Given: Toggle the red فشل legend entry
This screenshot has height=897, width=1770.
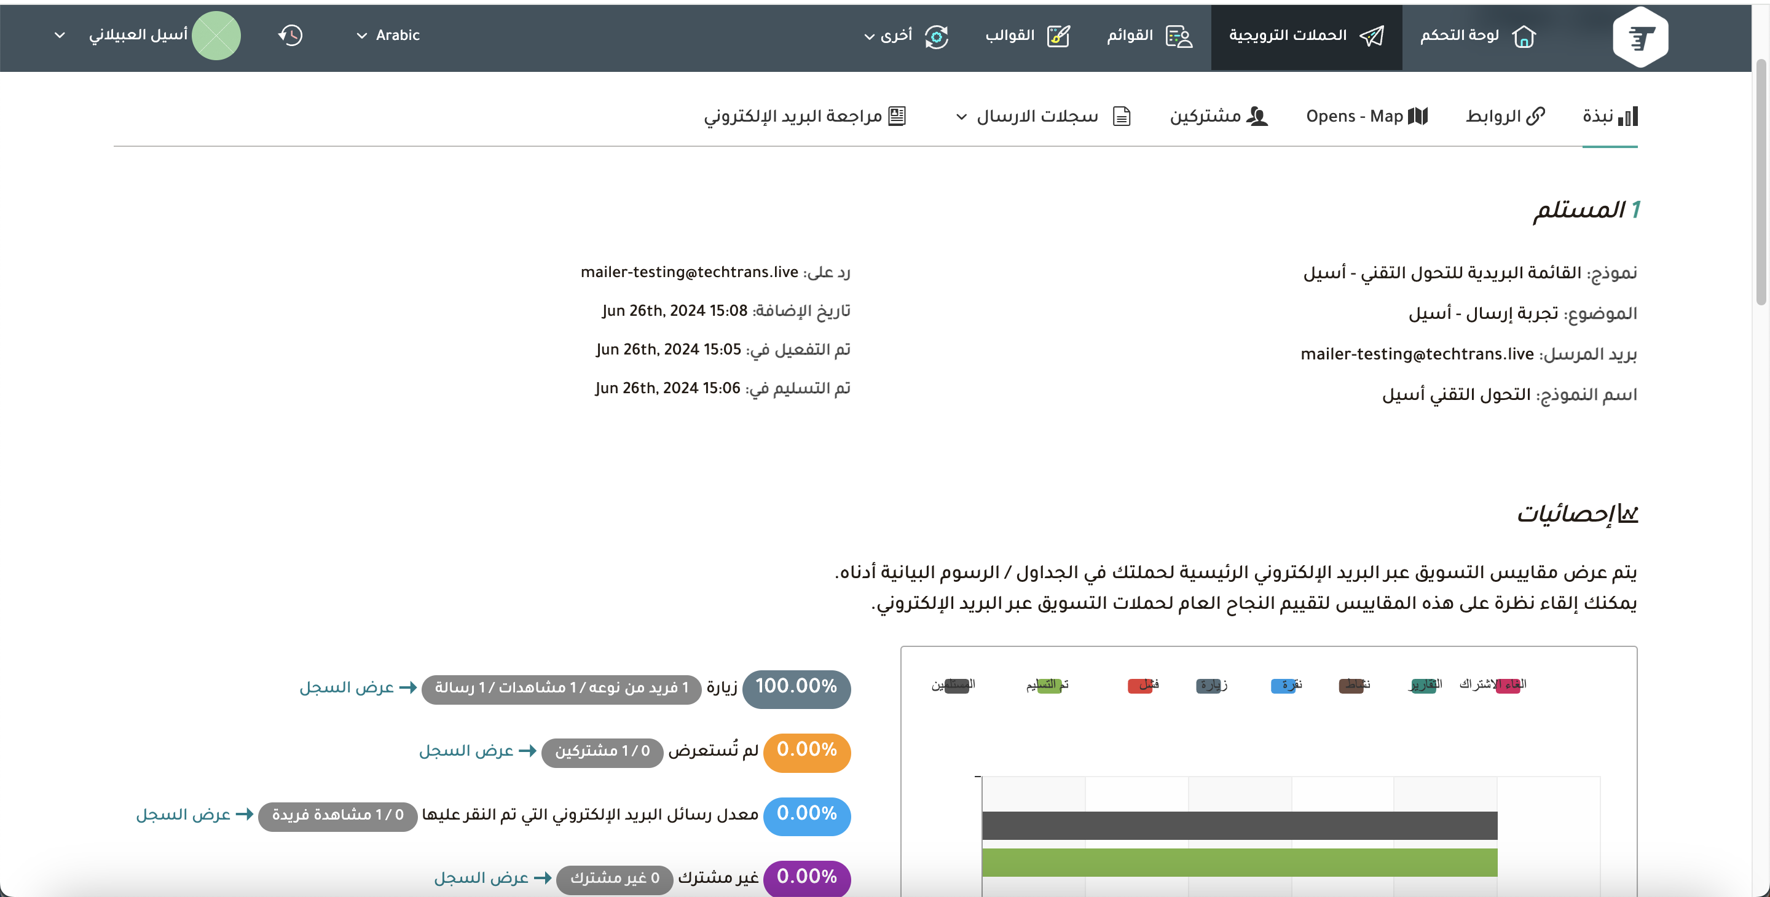Looking at the screenshot, I should click(1140, 685).
